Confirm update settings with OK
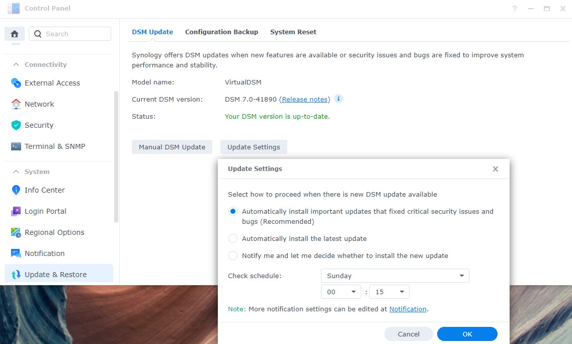 click(467, 334)
